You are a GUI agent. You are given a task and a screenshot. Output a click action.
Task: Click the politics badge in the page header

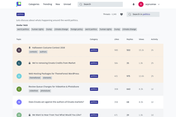coord(21,14)
